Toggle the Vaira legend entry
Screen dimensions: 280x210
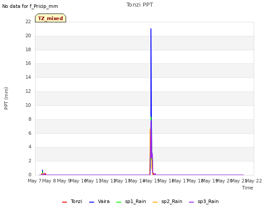(99, 202)
